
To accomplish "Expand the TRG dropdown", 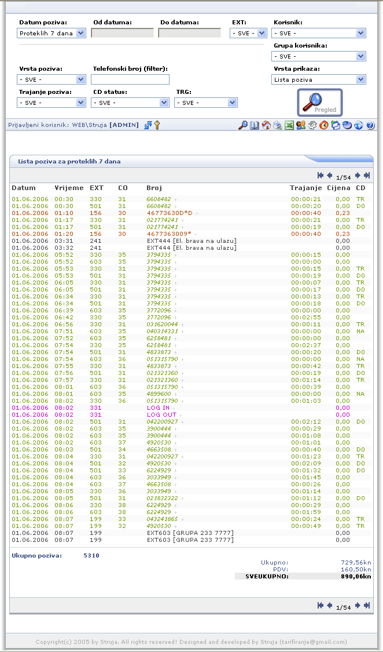I will [206, 103].
